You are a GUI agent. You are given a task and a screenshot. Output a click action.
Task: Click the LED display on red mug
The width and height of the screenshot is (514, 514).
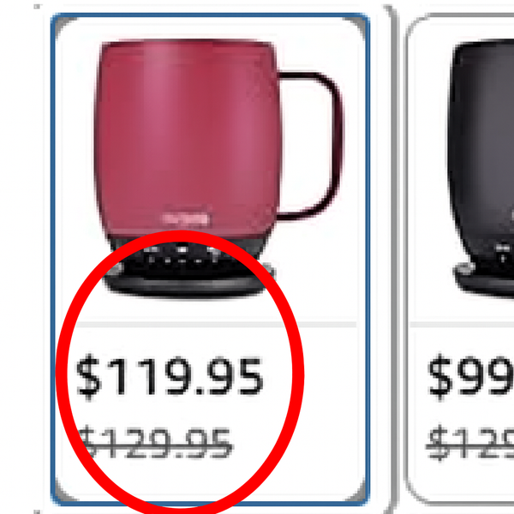(x=183, y=255)
